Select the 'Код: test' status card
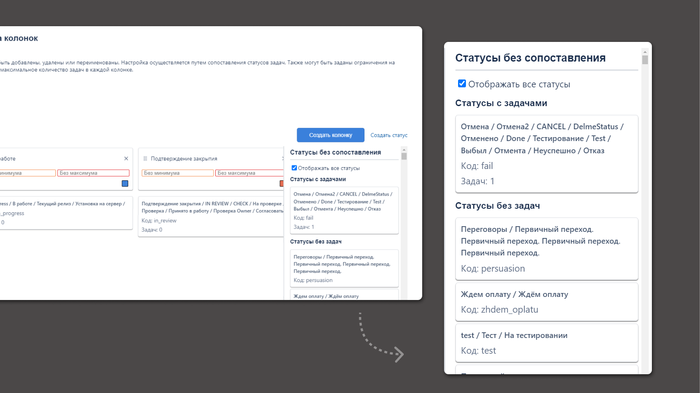This screenshot has height=393, width=700. [x=546, y=343]
